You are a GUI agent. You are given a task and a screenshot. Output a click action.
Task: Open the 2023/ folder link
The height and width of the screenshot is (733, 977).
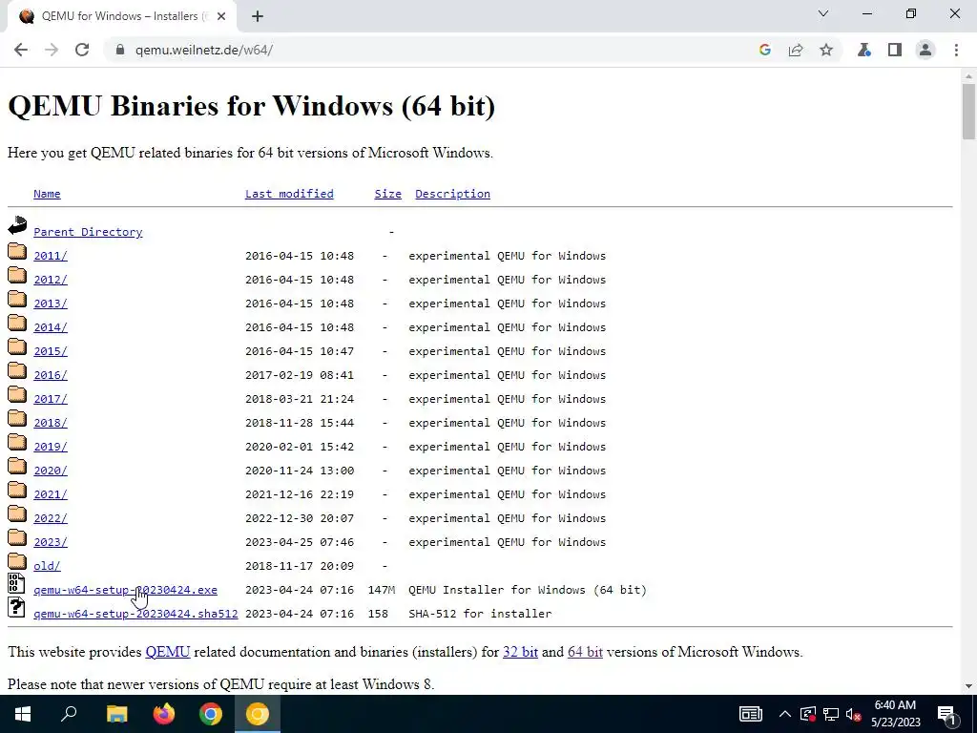(51, 542)
